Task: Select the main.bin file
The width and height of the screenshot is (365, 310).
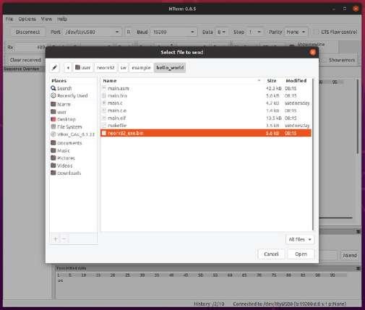Action: coord(206,95)
